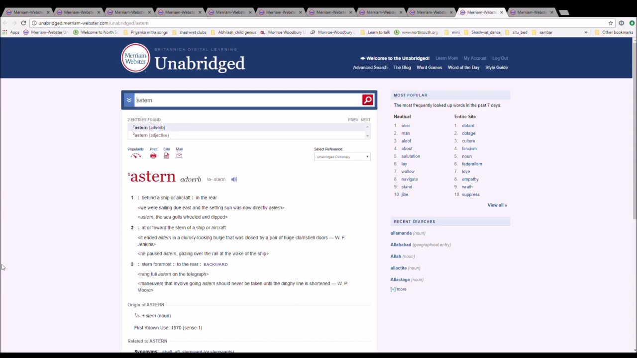Open 'Learn to talk' bookmark folder
The height and width of the screenshot is (358, 637).
tap(375, 32)
